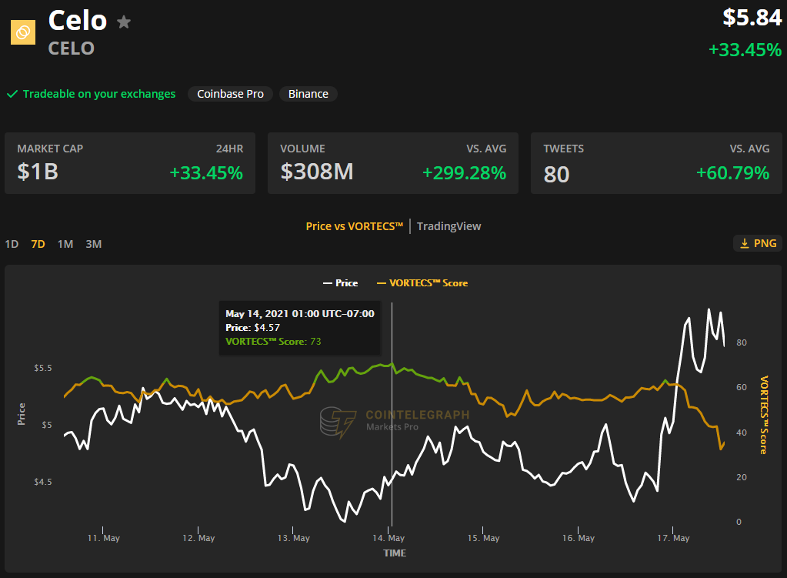
Task: Switch to the 3M time range
Action: pyautogui.click(x=93, y=244)
